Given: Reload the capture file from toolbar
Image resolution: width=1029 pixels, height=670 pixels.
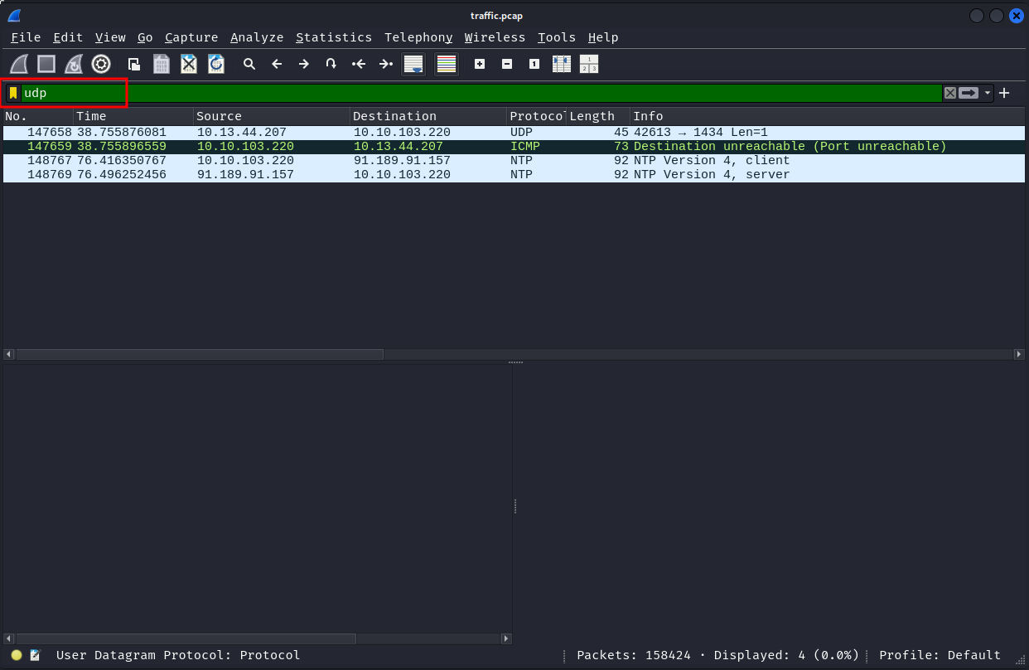Looking at the screenshot, I should coord(215,64).
